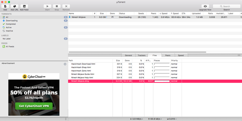Remove torrent using the X icon
Image resolution: width=242 pixels, height=121 pixels.
click(x=66, y=6)
